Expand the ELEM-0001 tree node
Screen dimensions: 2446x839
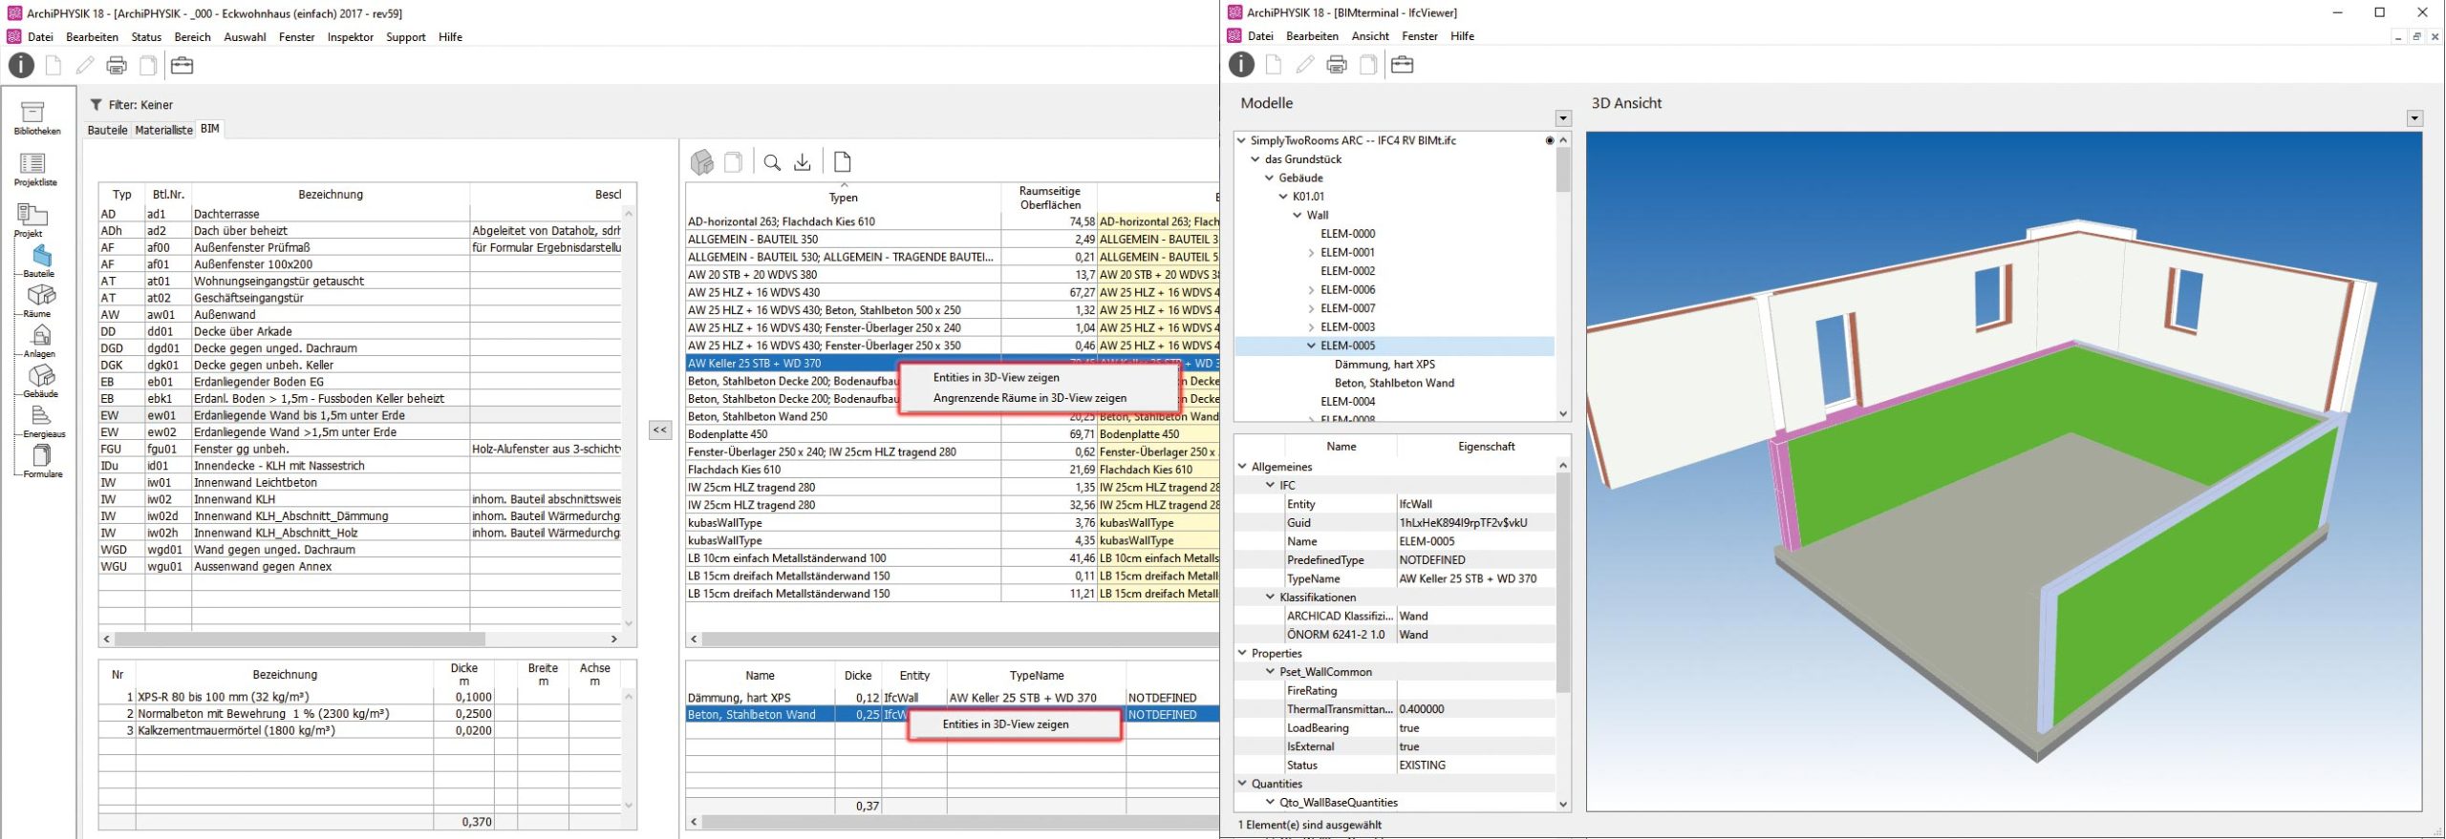point(1311,253)
